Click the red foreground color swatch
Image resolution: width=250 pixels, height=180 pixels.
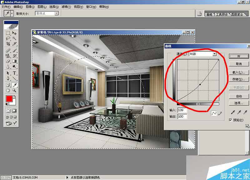(9, 99)
